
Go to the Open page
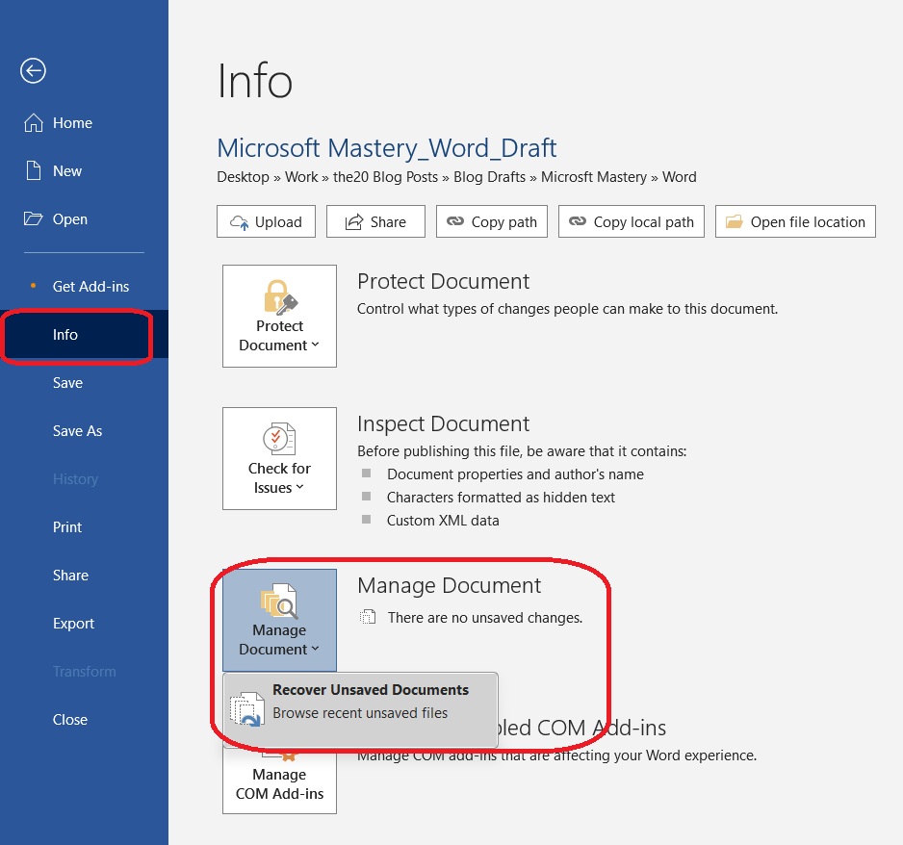pos(84,218)
